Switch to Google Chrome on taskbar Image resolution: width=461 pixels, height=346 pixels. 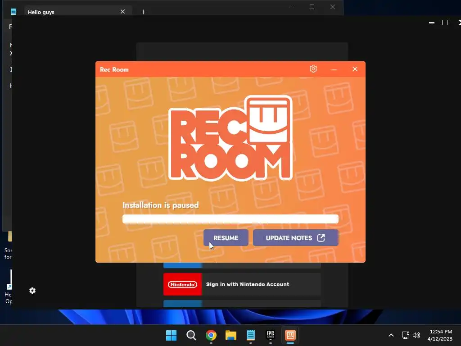211,335
